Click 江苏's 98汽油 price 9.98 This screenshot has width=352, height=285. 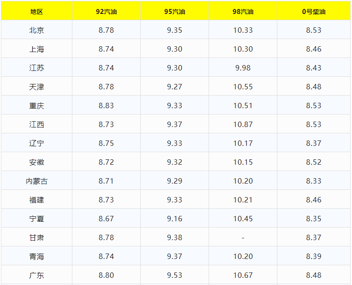click(243, 68)
